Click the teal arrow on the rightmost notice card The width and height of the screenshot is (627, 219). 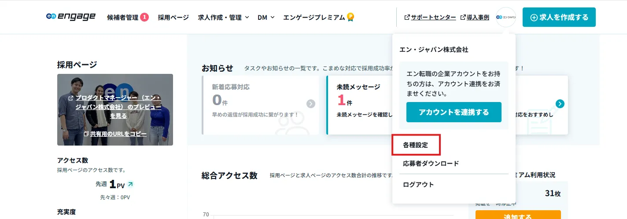(x=560, y=104)
